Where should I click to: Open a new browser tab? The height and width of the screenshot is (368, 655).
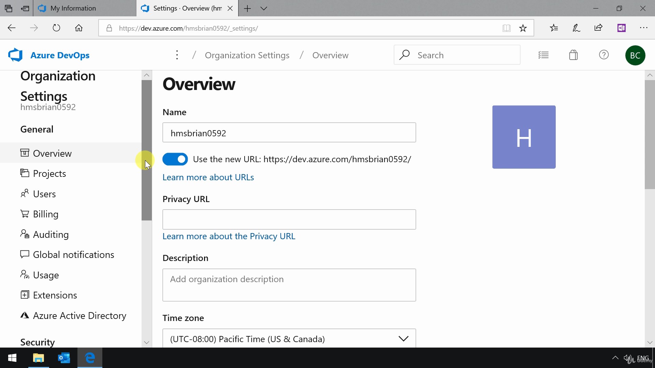coord(247,8)
